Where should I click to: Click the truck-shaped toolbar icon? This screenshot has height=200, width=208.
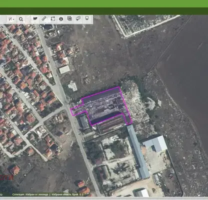click(x=78, y=18)
